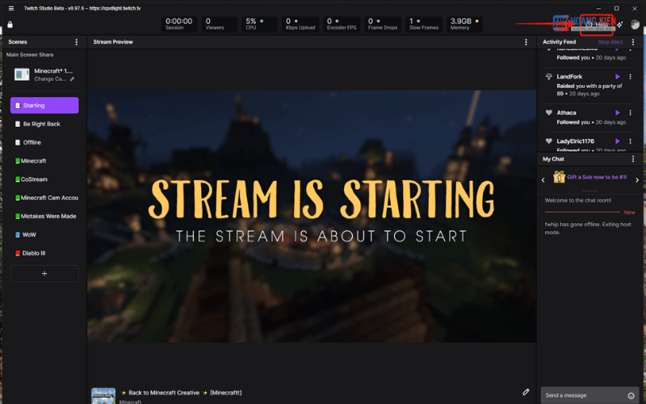Toggle the lock icon below the menu
Image resolution: width=646 pixels, height=404 pixels.
coord(10,25)
